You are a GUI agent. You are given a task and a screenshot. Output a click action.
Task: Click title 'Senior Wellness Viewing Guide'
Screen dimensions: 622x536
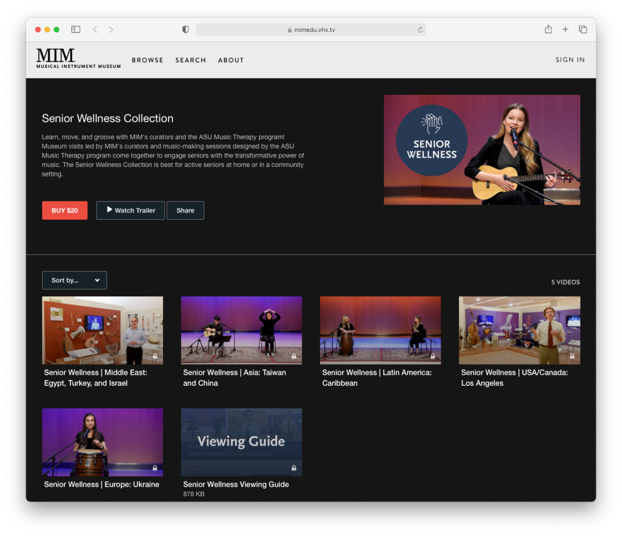(x=236, y=485)
